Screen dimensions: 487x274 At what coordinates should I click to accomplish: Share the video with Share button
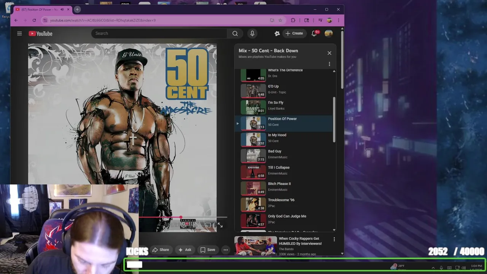[161, 250]
